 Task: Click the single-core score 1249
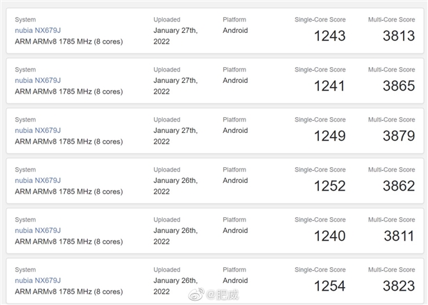pyautogui.click(x=330, y=136)
